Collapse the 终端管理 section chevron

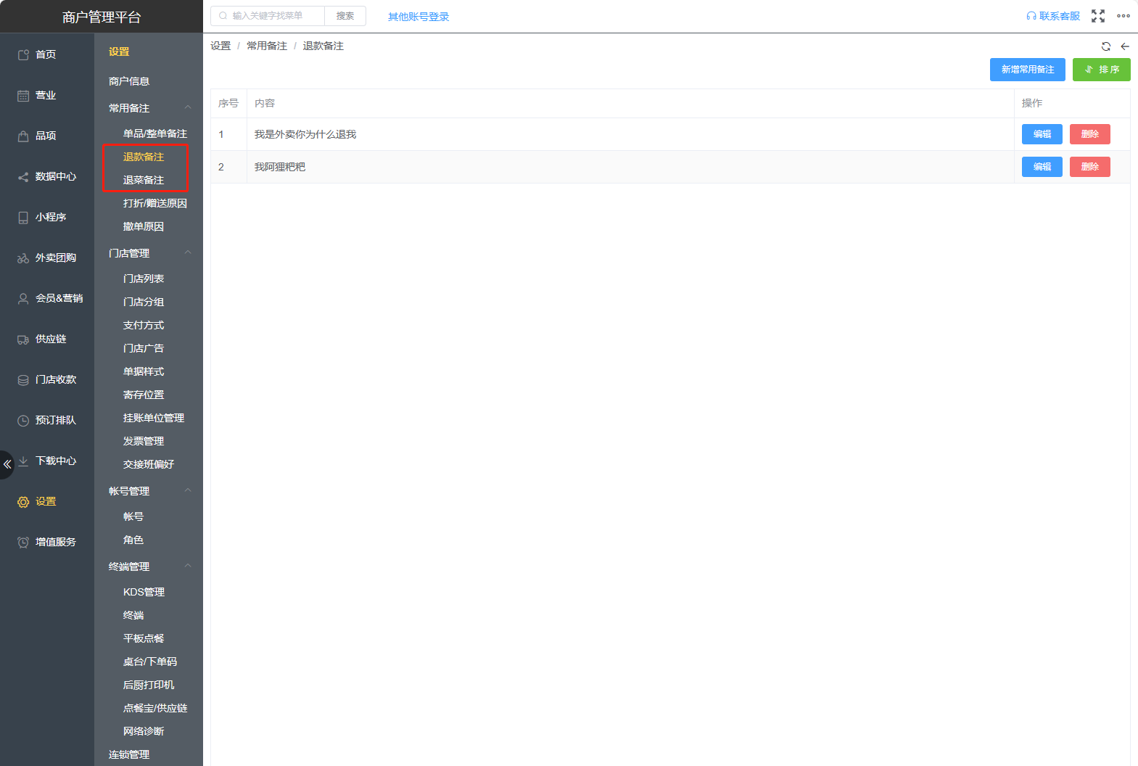pos(188,566)
